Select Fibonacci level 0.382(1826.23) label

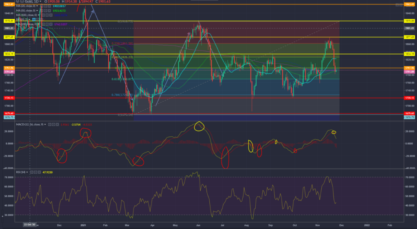coord(122,57)
